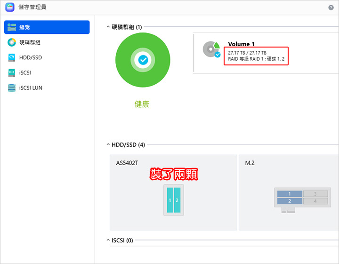Select the Volume 1 title

pyautogui.click(x=241, y=44)
